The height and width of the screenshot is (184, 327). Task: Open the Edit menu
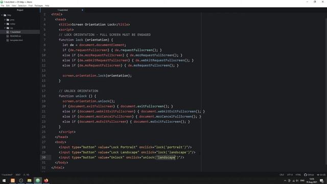[8, 6]
